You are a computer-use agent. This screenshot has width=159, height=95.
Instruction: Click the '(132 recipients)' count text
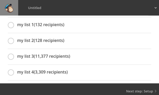click(x=49, y=25)
